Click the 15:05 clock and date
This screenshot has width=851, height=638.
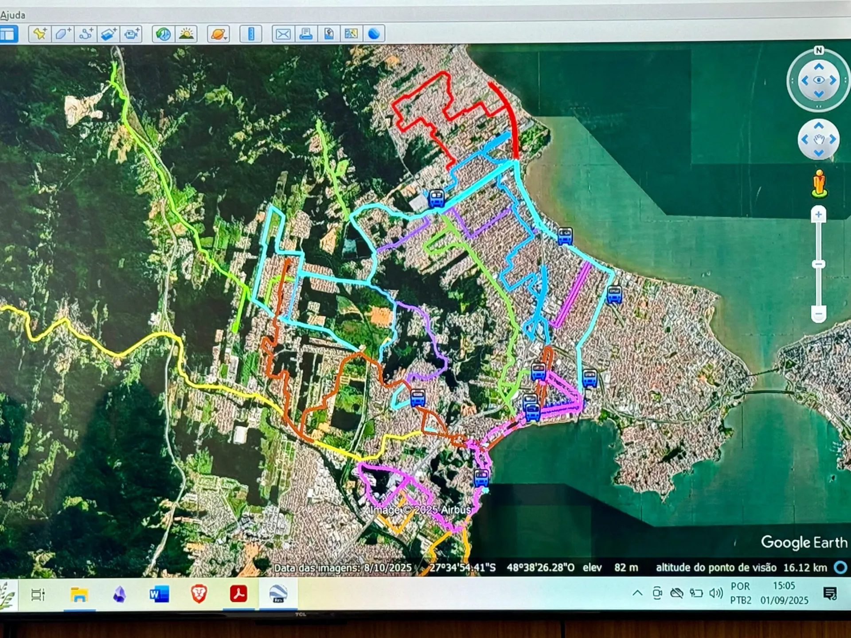pos(784,593)
